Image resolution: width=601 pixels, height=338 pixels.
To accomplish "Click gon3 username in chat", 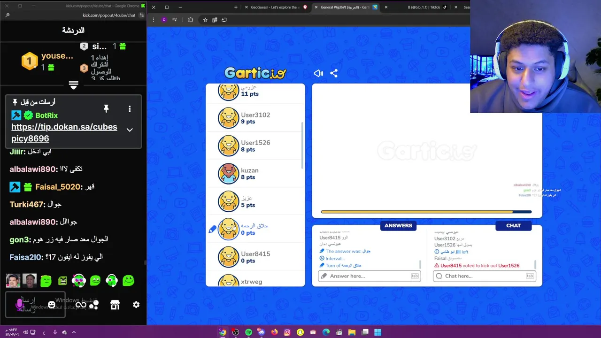I will click(x=20, y=240).
